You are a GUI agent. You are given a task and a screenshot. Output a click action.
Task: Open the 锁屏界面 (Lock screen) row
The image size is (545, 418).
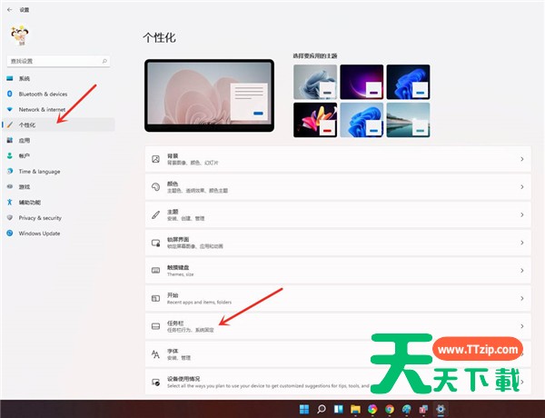(x=338, y=243)
